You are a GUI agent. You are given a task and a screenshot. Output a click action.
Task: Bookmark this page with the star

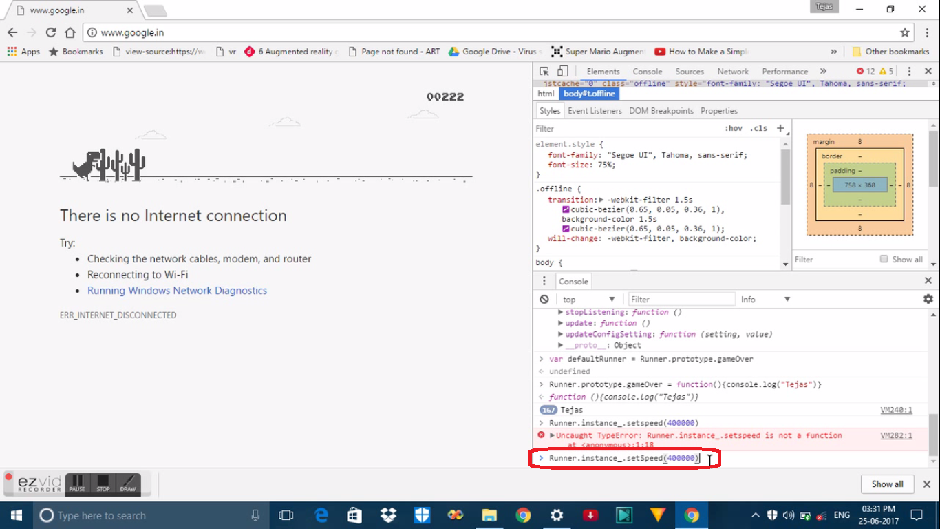click(905, 32)
